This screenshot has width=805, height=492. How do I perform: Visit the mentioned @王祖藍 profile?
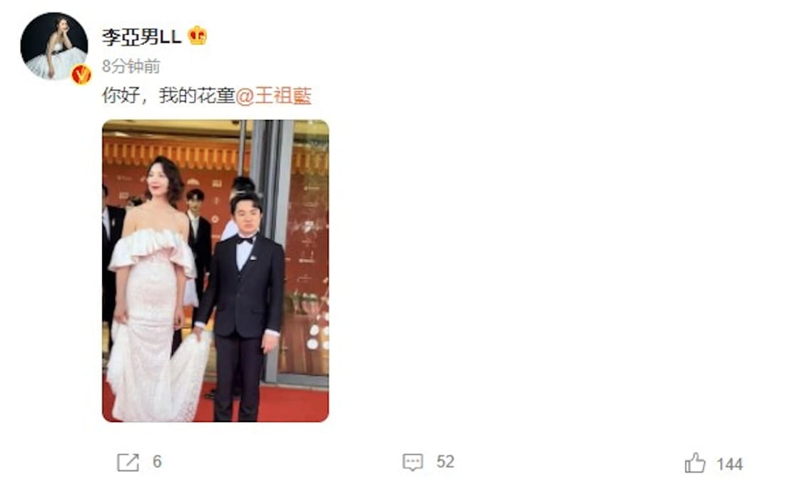click(273, 96)
